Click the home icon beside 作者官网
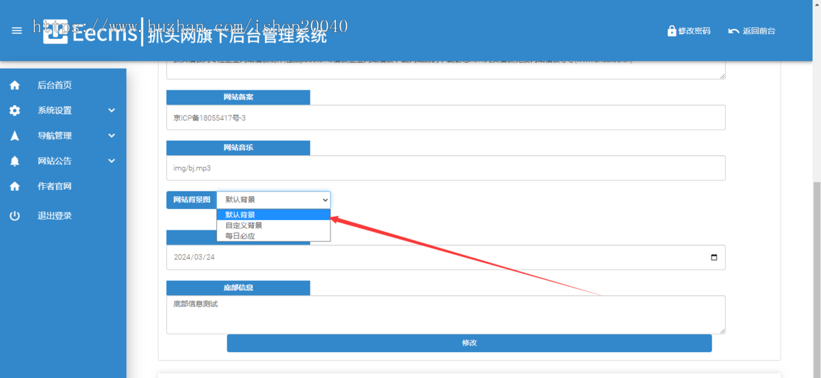 pyautogui.click(x=15, y=187)
